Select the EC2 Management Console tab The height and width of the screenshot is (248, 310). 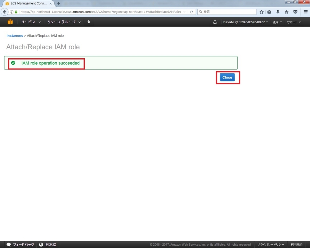pos(29,4)
